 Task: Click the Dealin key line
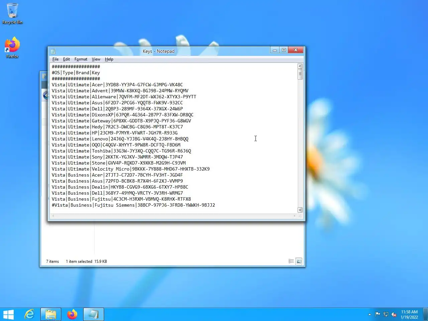(x=120, y=187)
